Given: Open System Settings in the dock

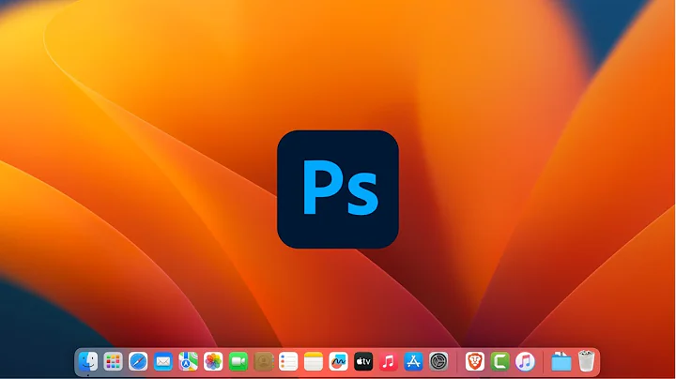Looking at the screenshot, I should 438,361.
